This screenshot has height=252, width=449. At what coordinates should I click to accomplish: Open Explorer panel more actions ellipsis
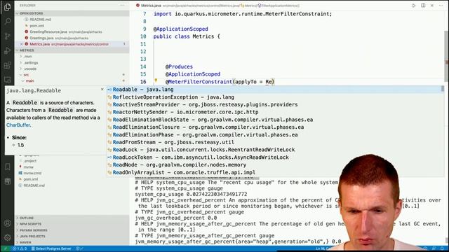click(122, 6)
